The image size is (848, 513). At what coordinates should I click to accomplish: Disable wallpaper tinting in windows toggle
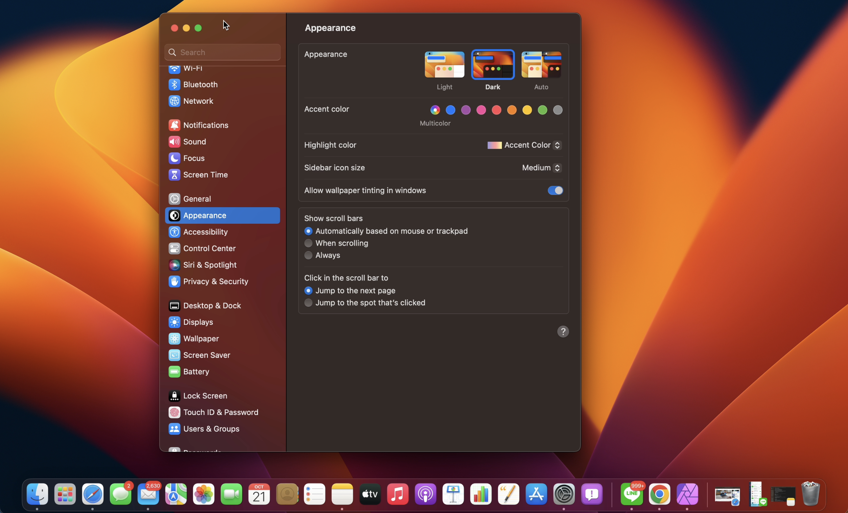pos(555,190)
